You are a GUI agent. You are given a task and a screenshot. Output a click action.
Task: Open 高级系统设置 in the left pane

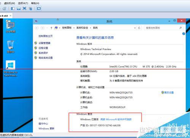[x=46, y=58]
